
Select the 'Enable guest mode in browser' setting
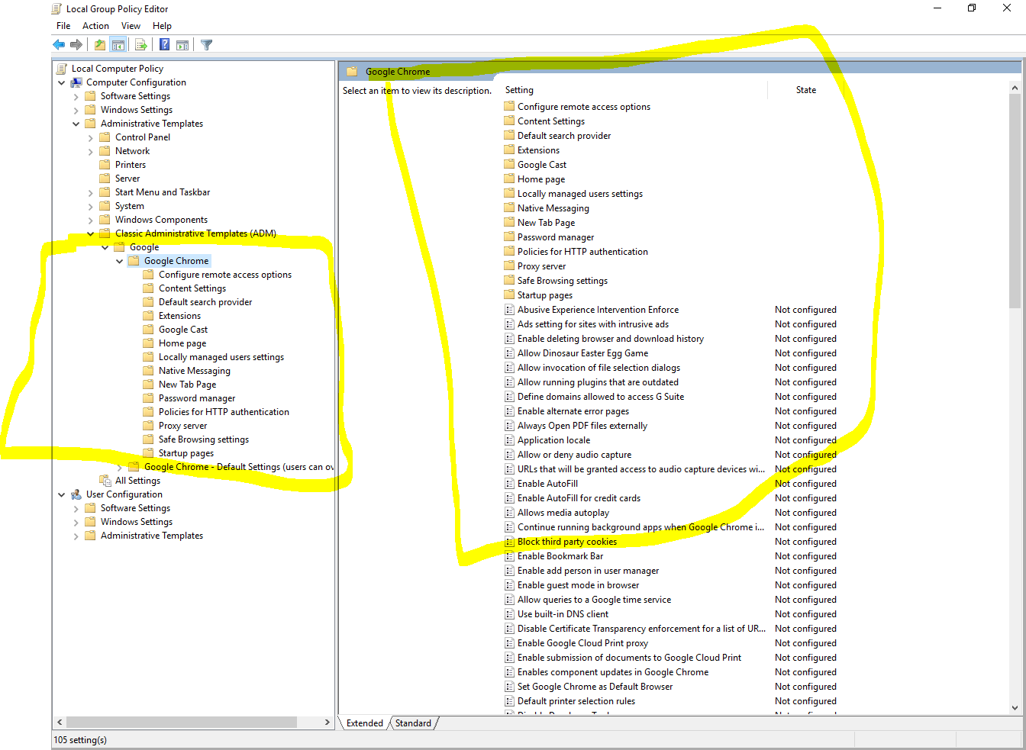[x=579, y=585]
